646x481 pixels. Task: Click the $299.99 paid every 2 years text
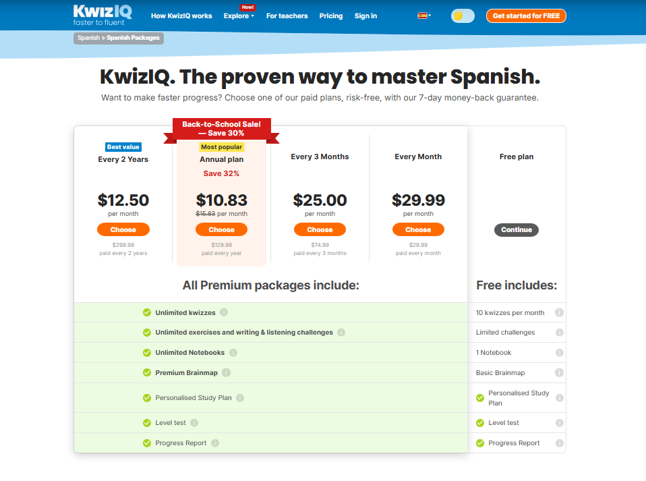pos(123,249)
